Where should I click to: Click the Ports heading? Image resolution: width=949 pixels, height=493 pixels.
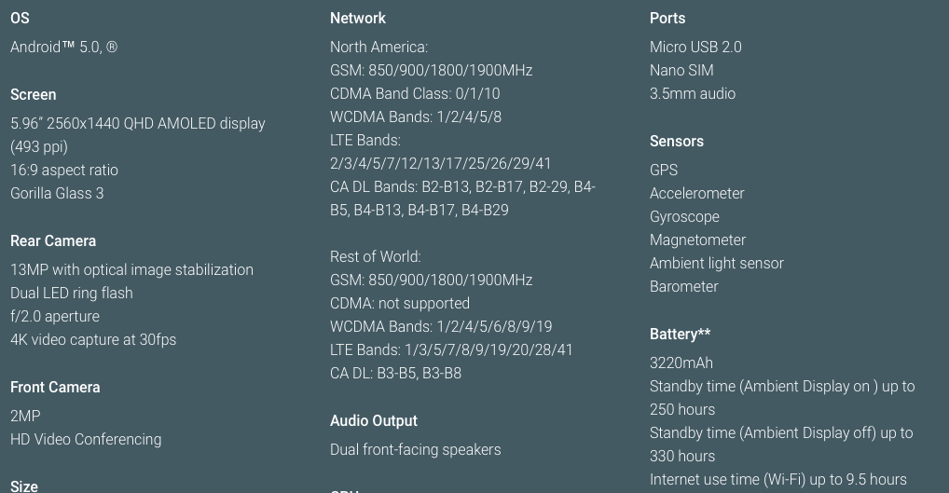pos(667,18)
